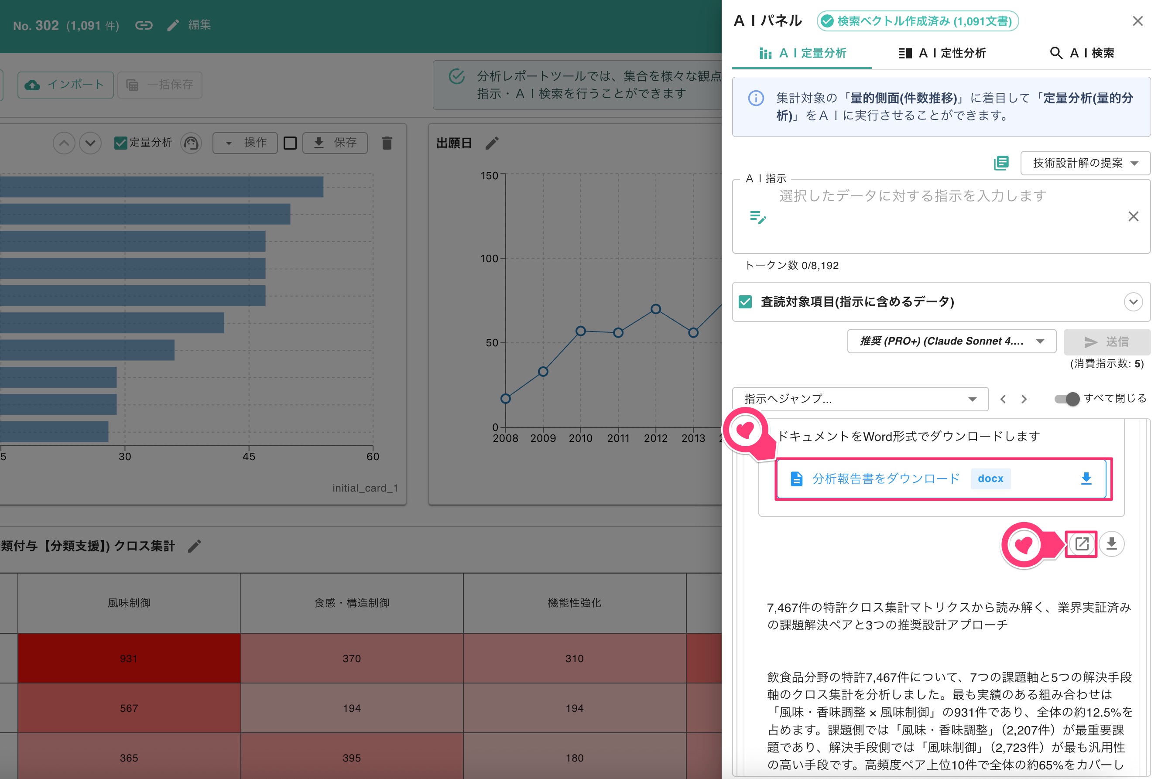Toggle the 定量分析 checkbox

[x=120, y=143]
